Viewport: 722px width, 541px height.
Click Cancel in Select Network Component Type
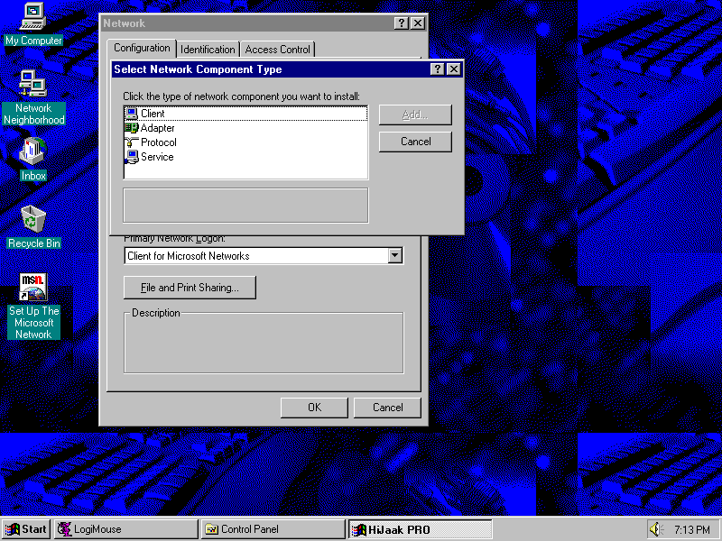[x=415, y=142]
